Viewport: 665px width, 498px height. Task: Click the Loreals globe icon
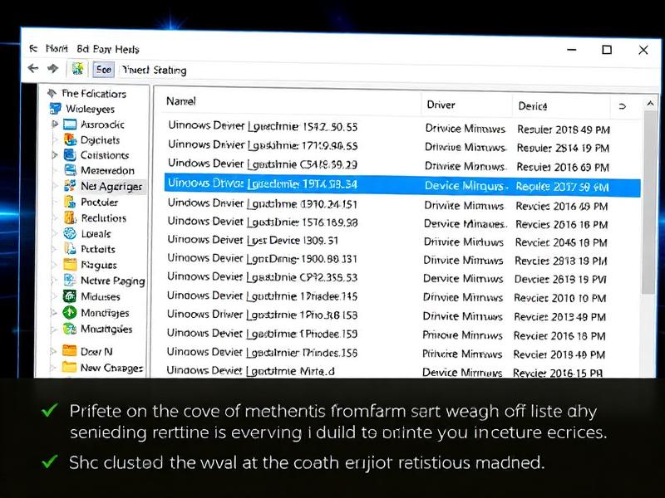coord(70,233)
